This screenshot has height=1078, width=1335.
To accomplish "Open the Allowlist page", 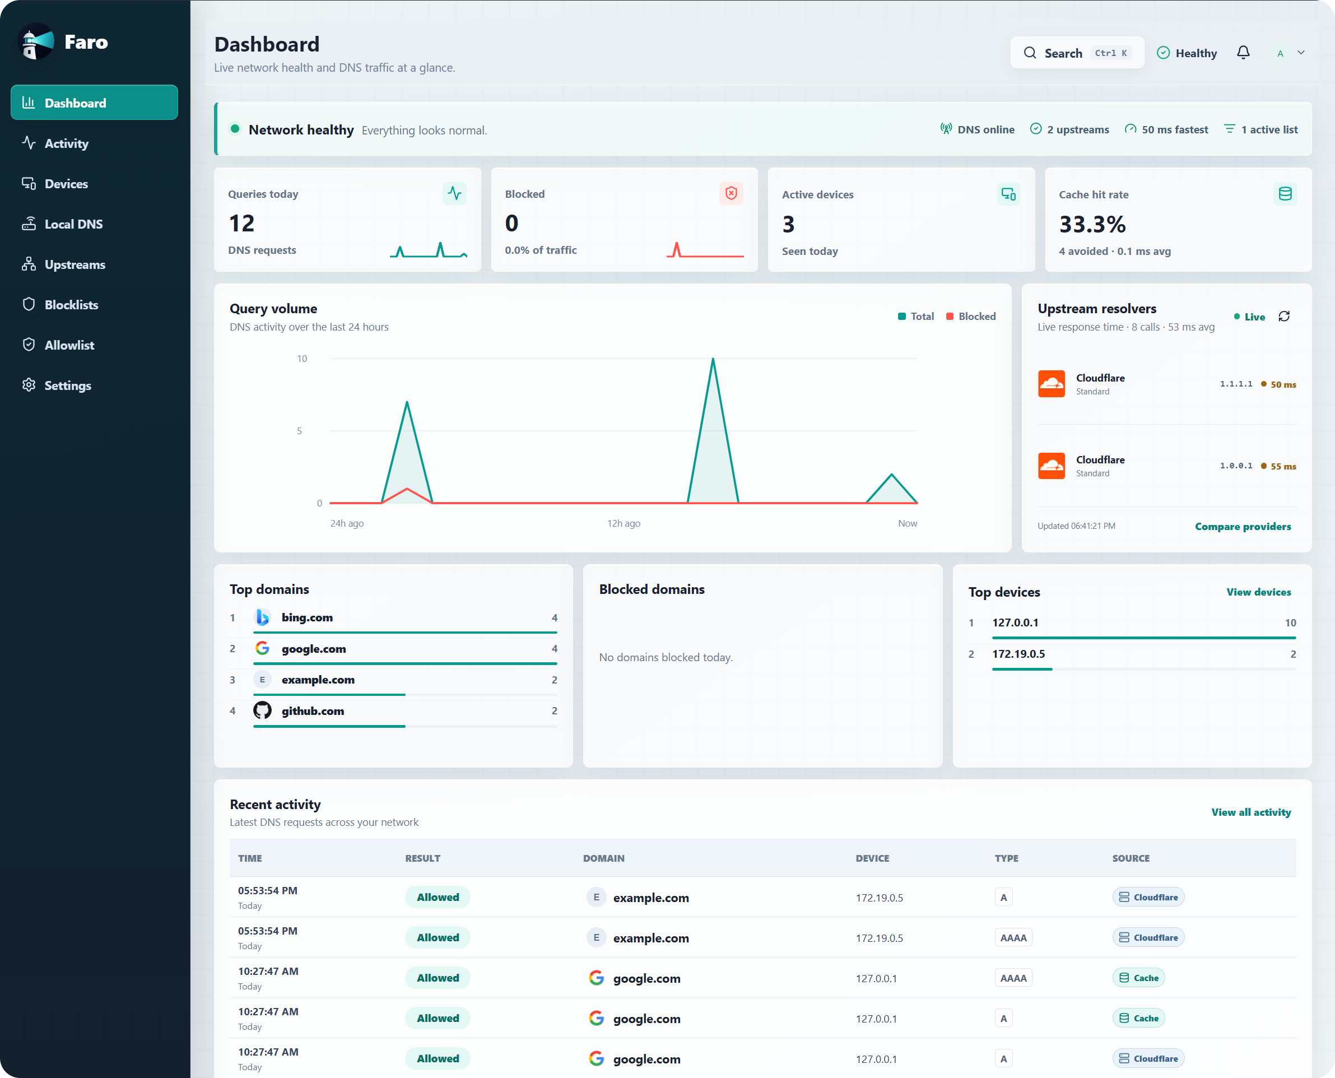I will (94, 345).
